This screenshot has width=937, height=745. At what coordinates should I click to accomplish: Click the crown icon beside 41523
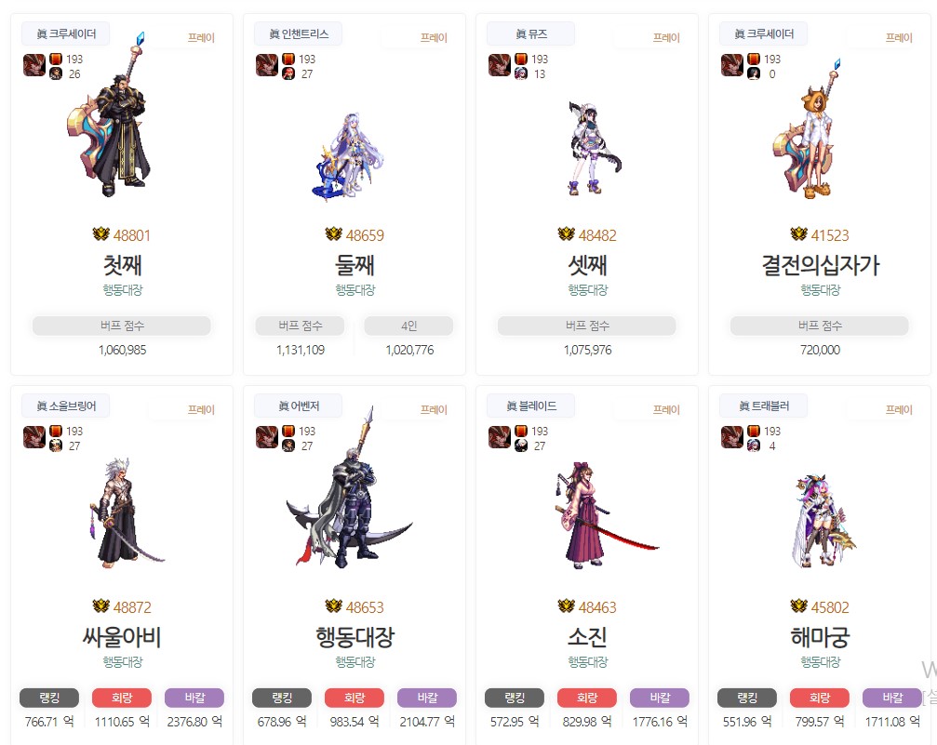(x=799, y=234)
